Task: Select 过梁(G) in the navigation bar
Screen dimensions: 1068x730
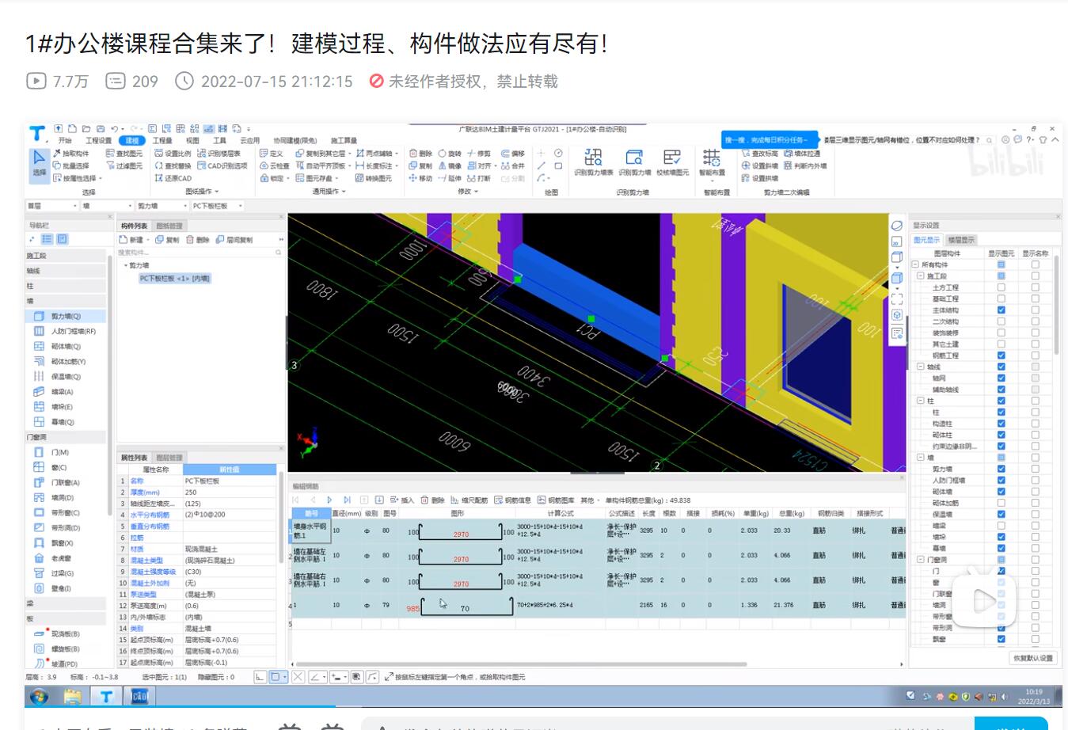Action: tap(62, 573)
